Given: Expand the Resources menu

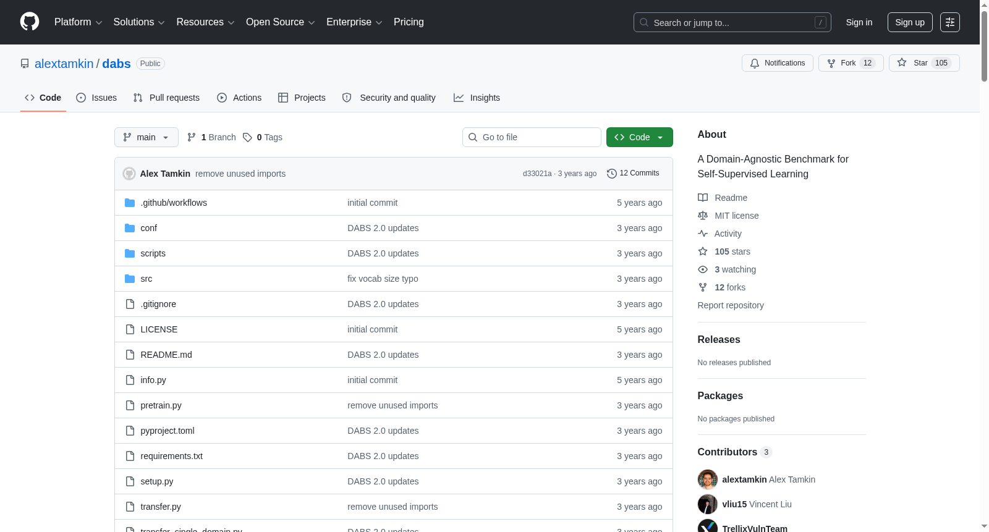Looking at the screenshot, I should [x=205, y=22].
